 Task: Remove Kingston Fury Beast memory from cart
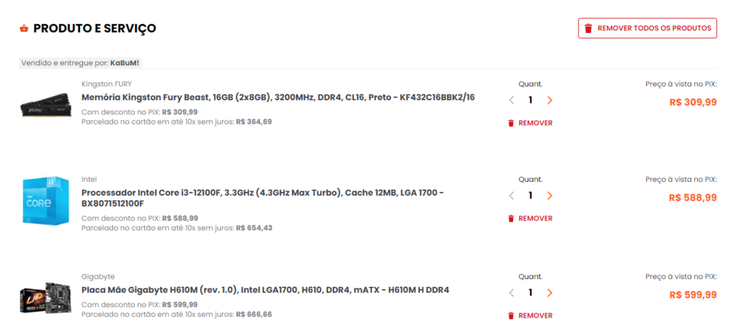(530, 123)
